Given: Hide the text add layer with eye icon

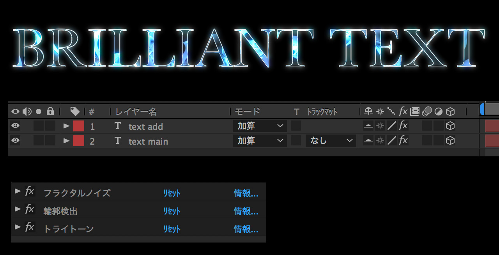Looking at the screenshot, I should (15, 126).
